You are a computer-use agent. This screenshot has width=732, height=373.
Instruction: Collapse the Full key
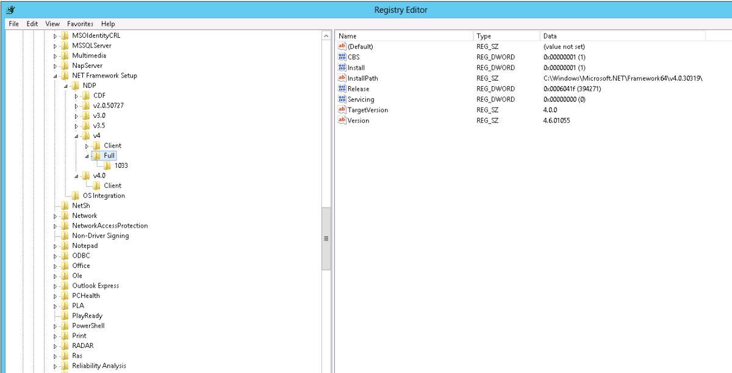[88, 156]
